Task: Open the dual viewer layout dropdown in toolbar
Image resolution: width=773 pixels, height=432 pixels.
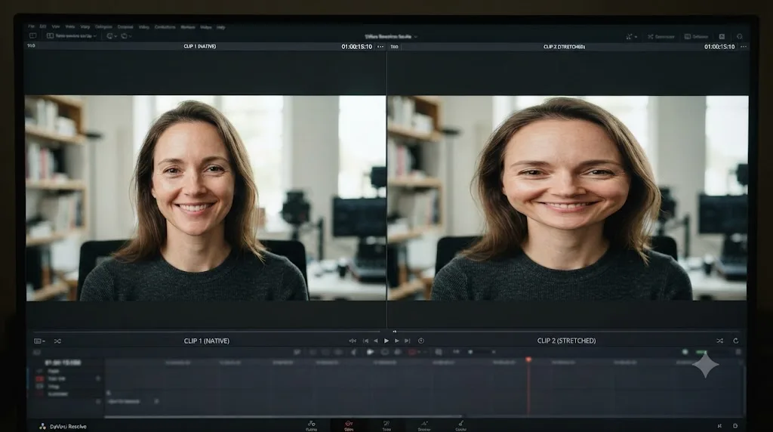Action: tap(72, 36)
